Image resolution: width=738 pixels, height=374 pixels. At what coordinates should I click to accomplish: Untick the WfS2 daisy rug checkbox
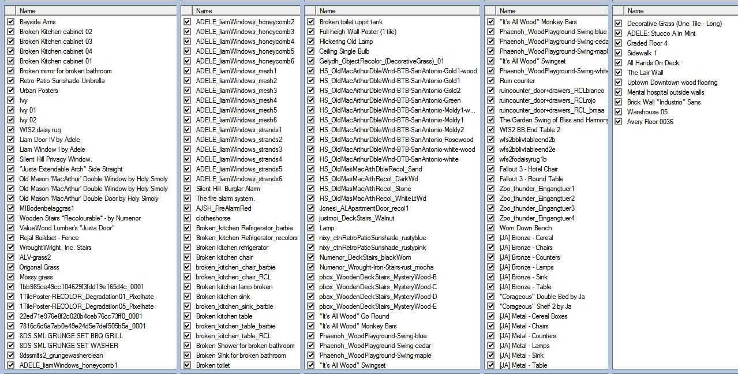pos(11,130)
